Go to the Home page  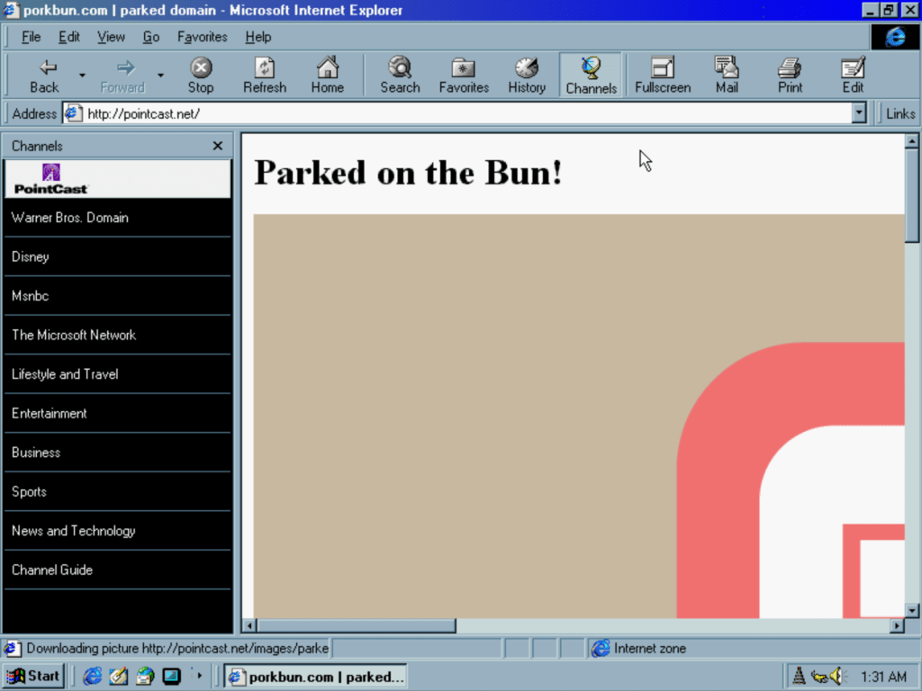tap(327, 75)
